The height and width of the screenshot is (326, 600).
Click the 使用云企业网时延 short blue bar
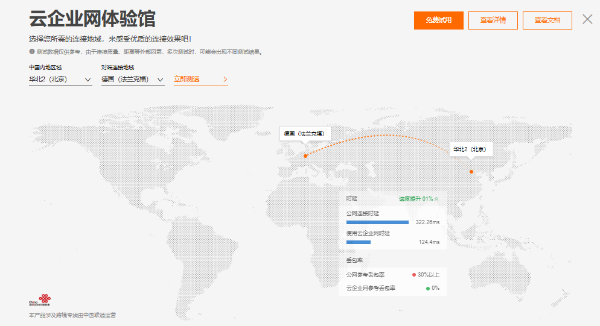359,242
